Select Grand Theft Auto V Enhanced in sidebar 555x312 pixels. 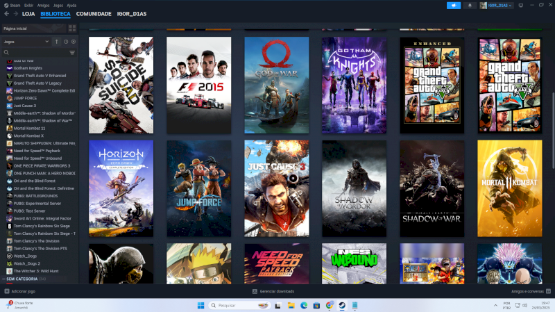(x=40, y=76)
